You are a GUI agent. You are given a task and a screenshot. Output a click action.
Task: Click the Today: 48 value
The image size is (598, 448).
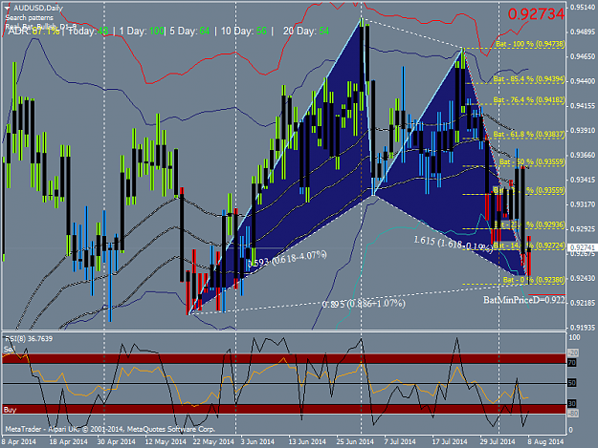[88, 32]
